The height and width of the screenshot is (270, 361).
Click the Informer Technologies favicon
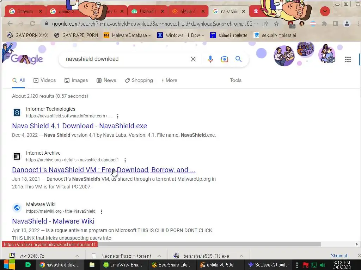point(17,112)
